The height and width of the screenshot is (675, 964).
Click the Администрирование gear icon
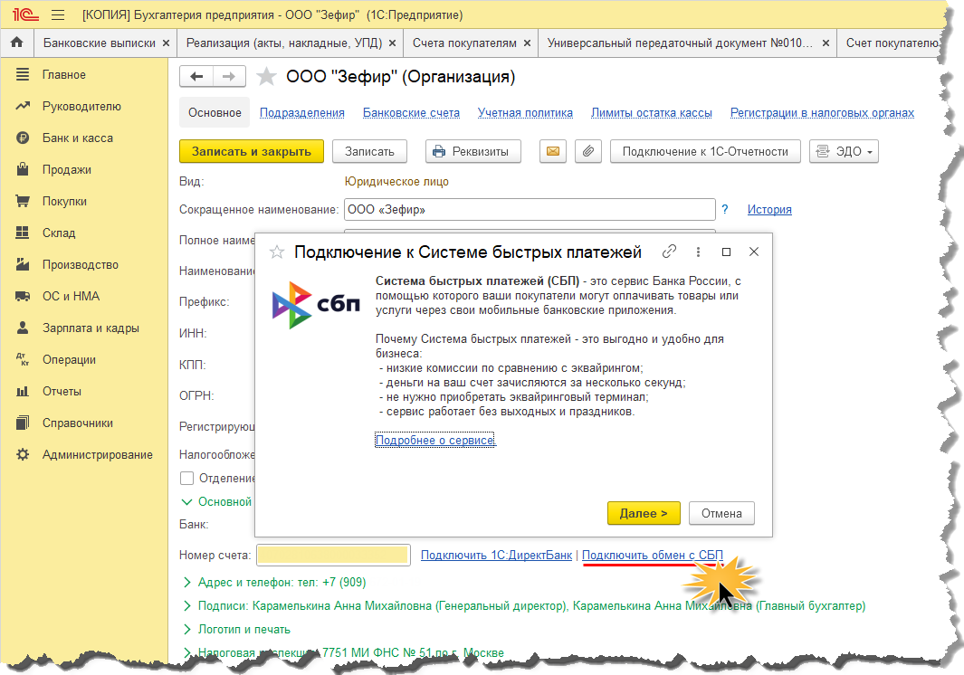pyautogui.click(x=23, y=454)
